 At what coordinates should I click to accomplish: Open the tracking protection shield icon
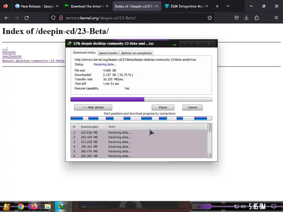[x=53, y=18]
